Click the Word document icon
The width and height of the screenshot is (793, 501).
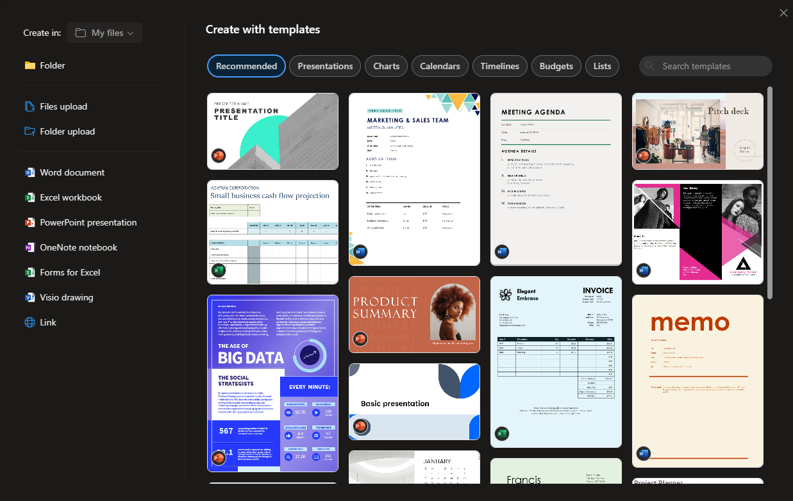pos(29,172)
